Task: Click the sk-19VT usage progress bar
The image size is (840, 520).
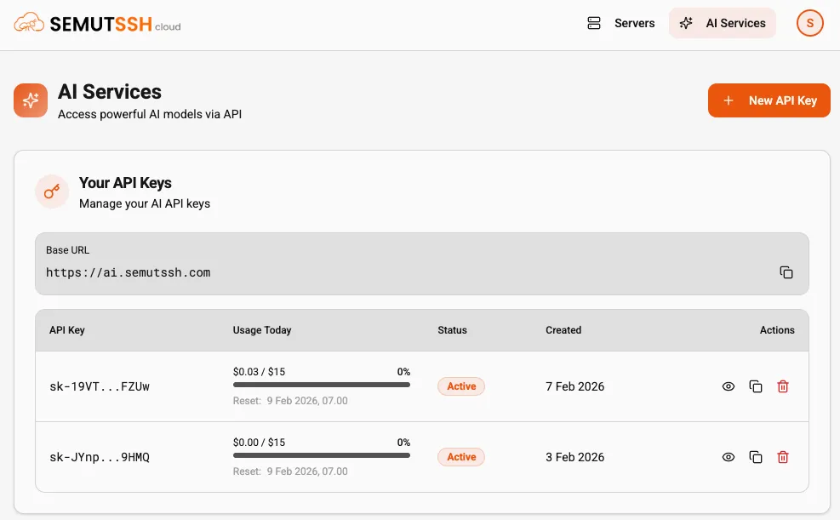Action: coord(321,385)
